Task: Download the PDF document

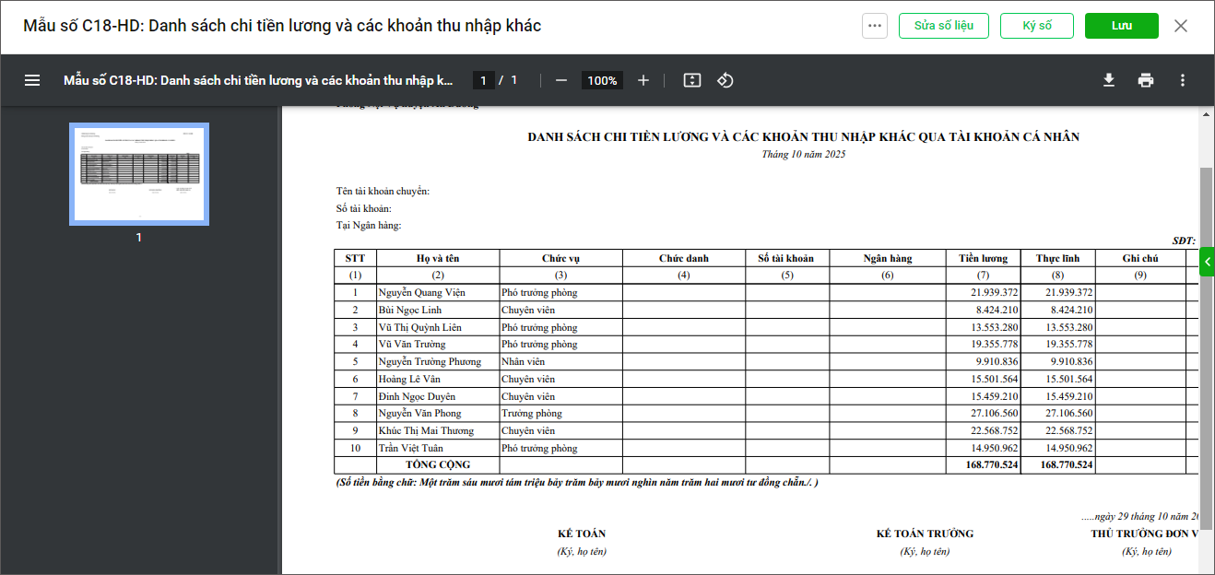Action: click(x=1109, y=80)
